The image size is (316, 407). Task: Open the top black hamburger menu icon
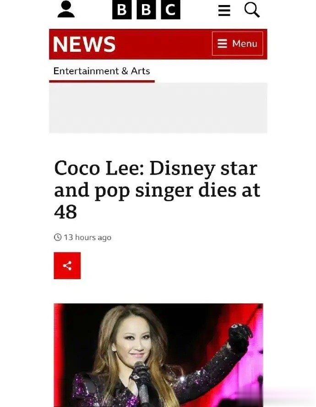click(x=224, y=11)
